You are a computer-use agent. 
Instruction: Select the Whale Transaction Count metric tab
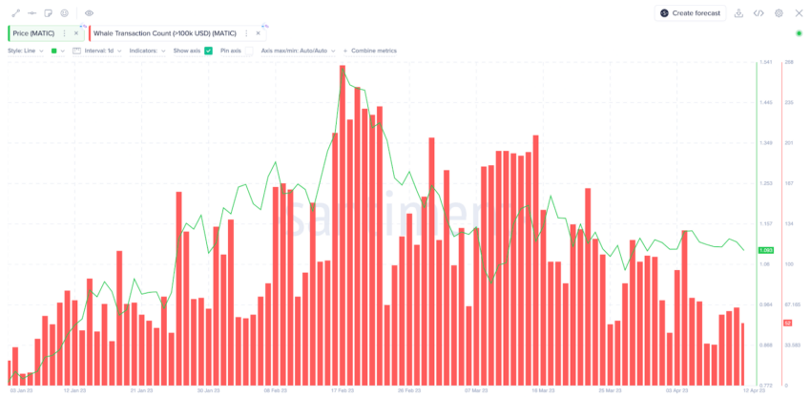coord(165,33)
